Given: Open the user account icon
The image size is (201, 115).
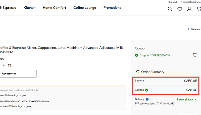Looking at the screenshot, I should click(x=189, y=9).
